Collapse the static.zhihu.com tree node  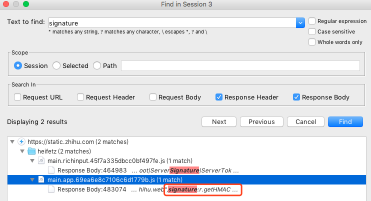tap(12, 141)
